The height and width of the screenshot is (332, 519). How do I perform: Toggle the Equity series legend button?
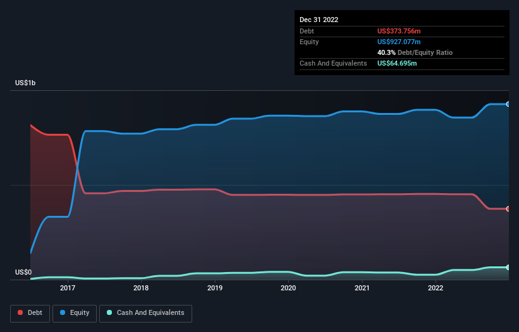[75, 313]
